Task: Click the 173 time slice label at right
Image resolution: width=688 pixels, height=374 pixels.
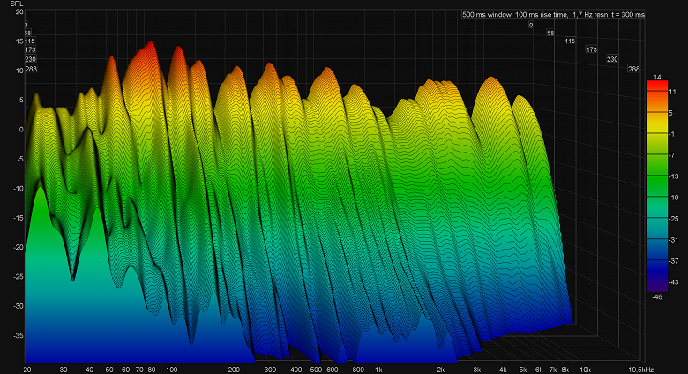Action: [592, 49]
